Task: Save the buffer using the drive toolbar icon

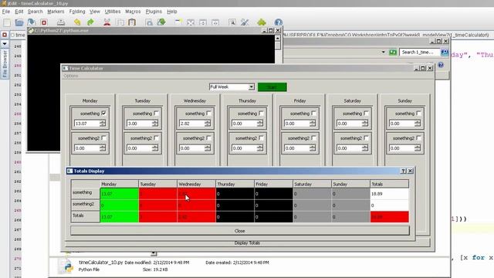Action: pyautogui.click(x=61, y=22)
